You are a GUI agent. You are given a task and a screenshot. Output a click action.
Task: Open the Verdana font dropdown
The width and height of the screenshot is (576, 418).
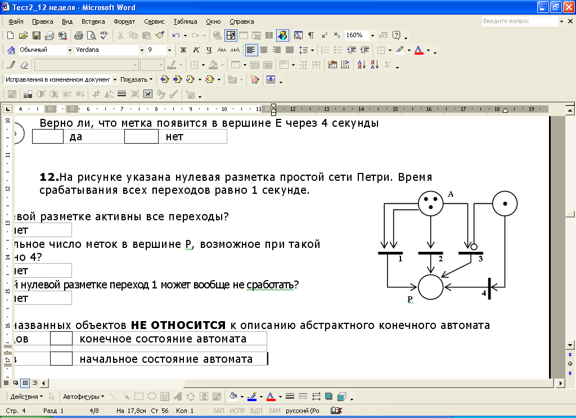pyautogui.click(x=142, y=50)
